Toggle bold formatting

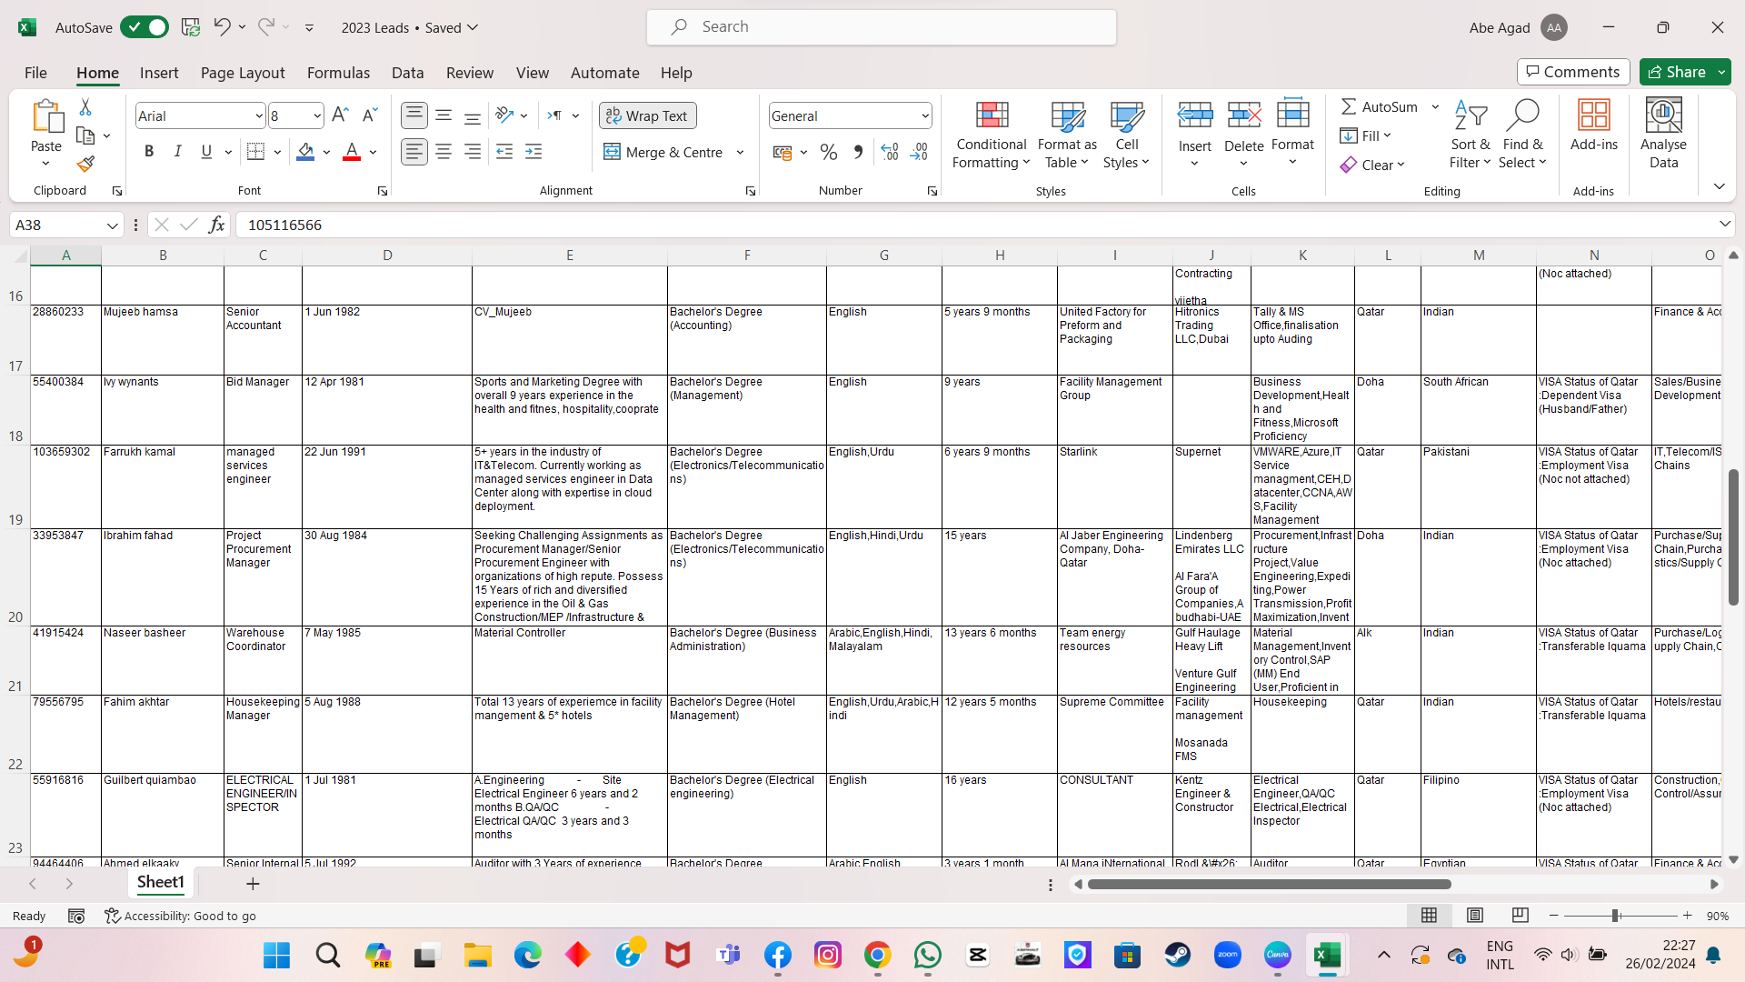[149, 152]
